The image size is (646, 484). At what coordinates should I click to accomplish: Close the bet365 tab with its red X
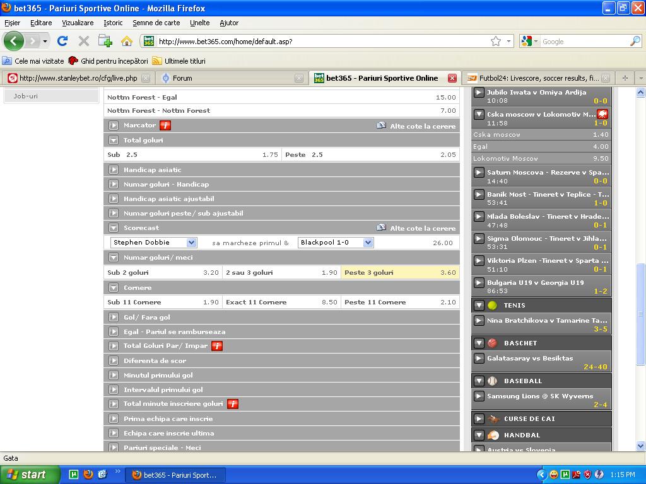click(452, 78)
